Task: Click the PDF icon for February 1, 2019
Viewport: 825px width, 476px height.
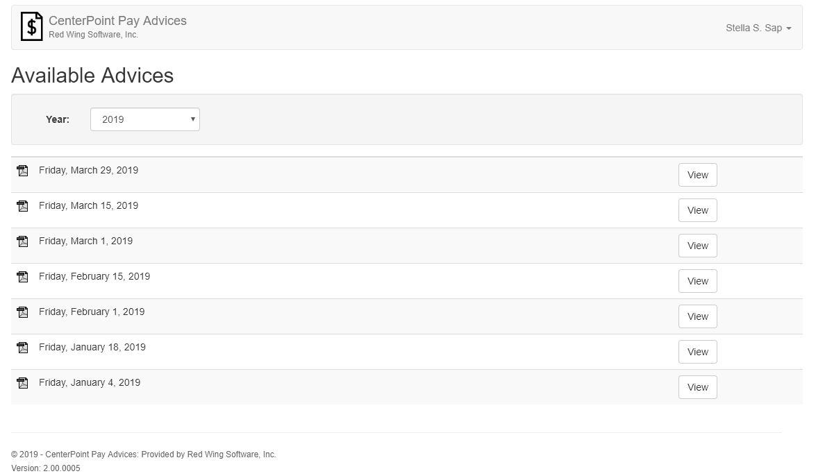Action: point(23,312)
